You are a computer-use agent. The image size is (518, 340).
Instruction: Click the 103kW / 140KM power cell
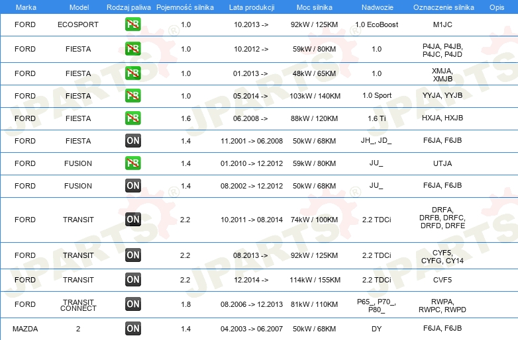point(315,96)
